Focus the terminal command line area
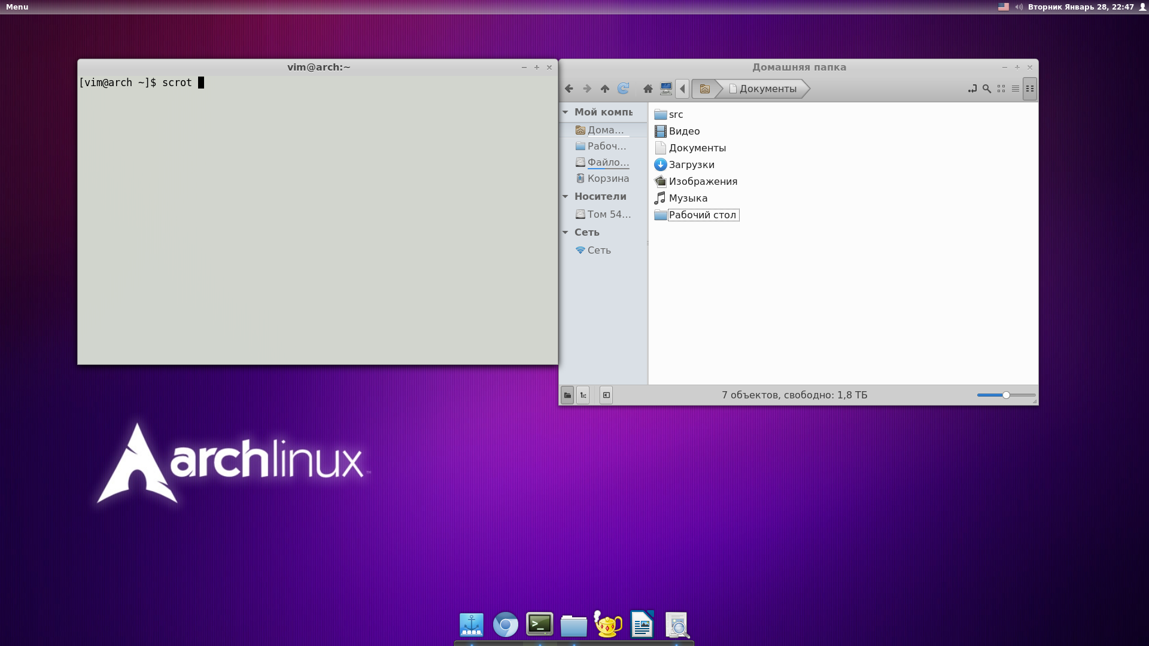The image size is (1149, 646). point(318,220)
